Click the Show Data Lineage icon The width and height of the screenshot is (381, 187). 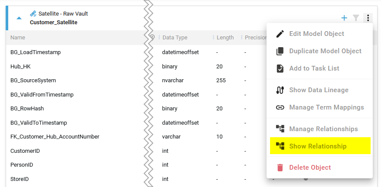[x=280, y=90]
